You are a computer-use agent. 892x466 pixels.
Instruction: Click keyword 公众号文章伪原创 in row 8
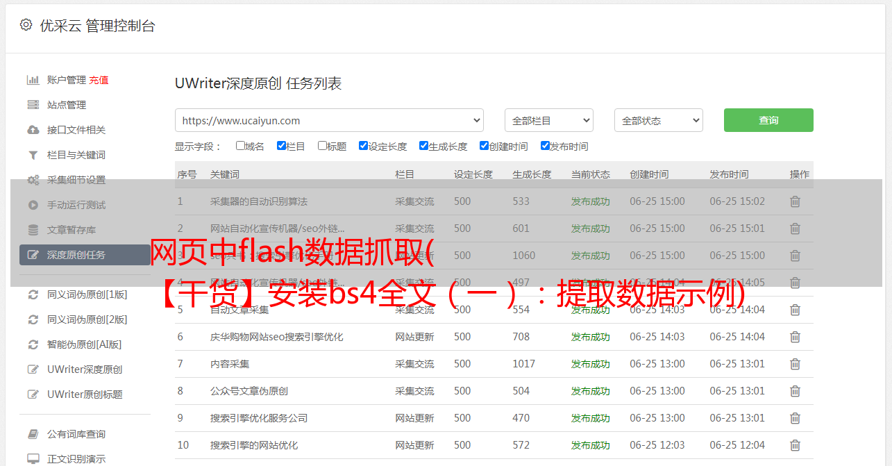(249, 391)
